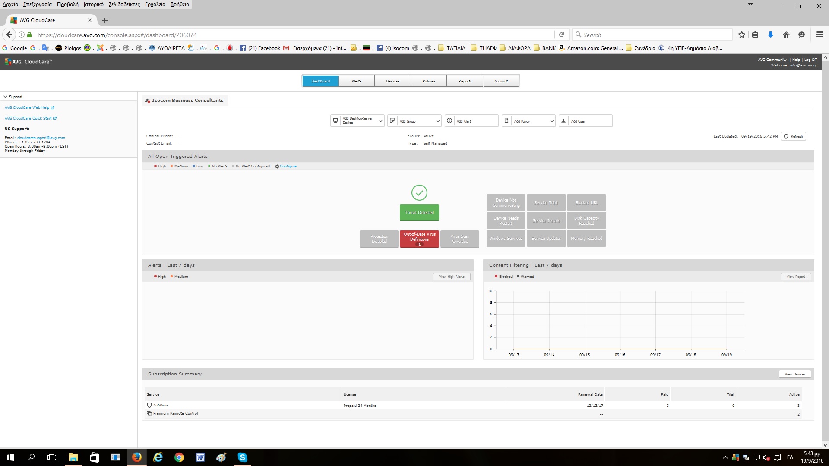Click the Protection Disabled tile
Image resolution: width=829 pixels, height=466 pixels.
point(379,239)
